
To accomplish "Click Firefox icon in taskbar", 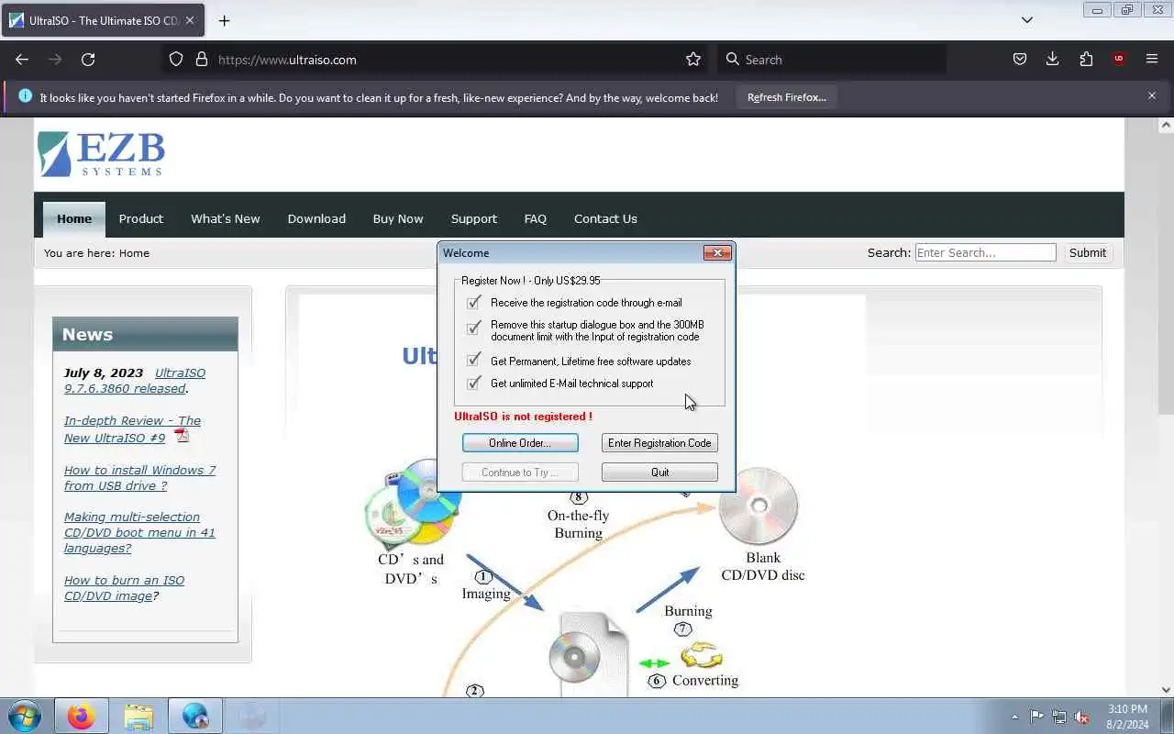I will pos(81,716).
